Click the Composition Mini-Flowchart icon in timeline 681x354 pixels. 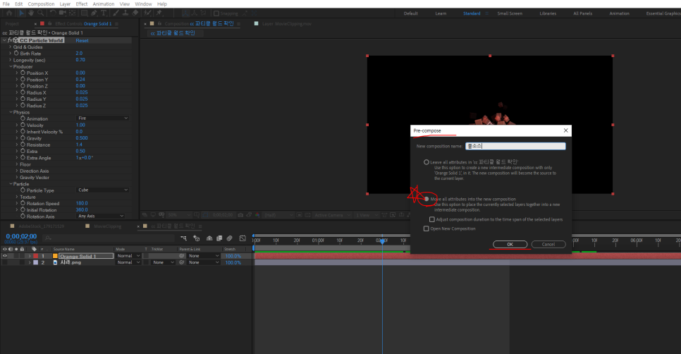[184, 238]
